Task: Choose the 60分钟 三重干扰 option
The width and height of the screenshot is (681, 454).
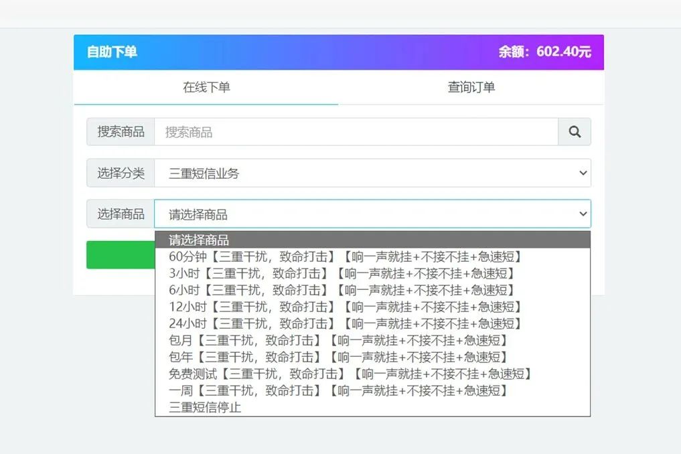Action: pos(372,256)
